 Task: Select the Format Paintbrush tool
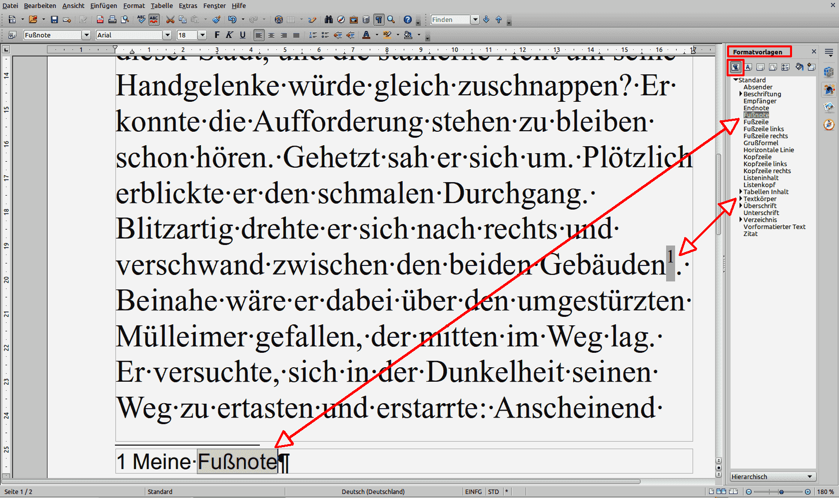215,19
